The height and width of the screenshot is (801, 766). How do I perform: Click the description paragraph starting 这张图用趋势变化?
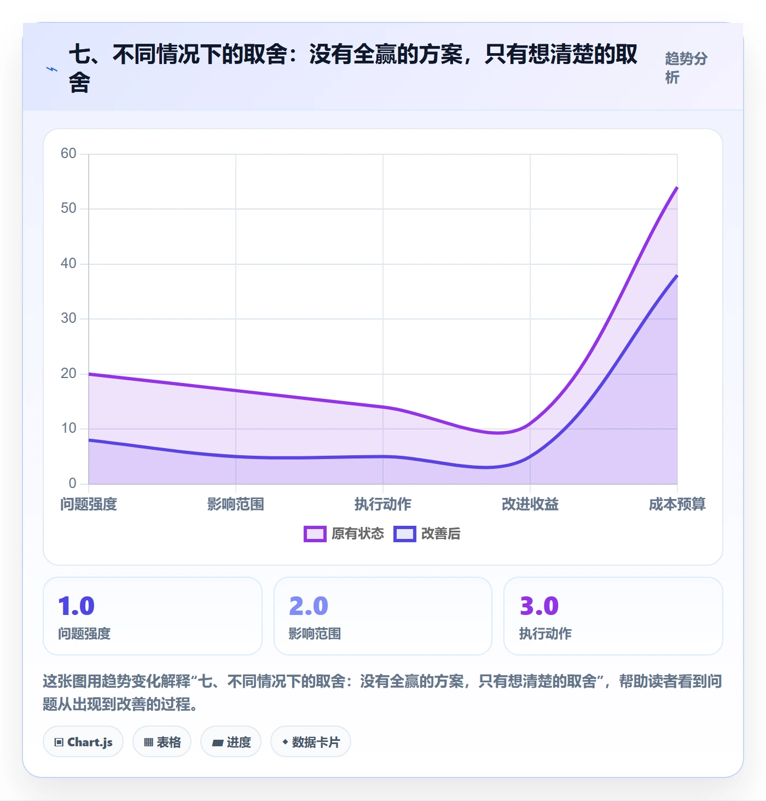[x=382, y=692]
